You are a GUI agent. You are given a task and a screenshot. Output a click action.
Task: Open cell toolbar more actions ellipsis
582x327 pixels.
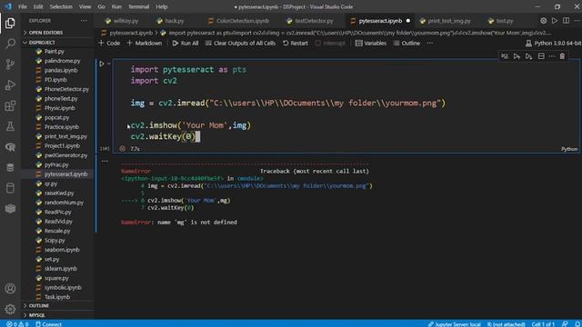coord(552,56)
